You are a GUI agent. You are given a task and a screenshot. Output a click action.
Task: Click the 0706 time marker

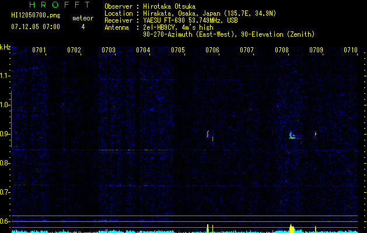[212, 50]
